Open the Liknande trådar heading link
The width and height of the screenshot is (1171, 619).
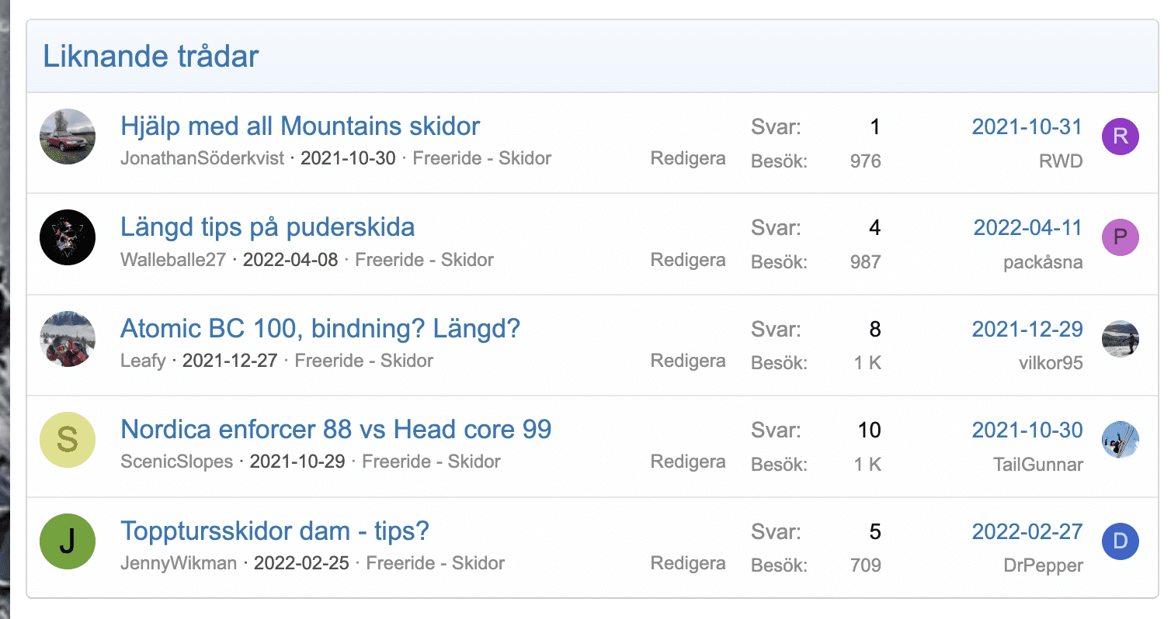point(151,57)
